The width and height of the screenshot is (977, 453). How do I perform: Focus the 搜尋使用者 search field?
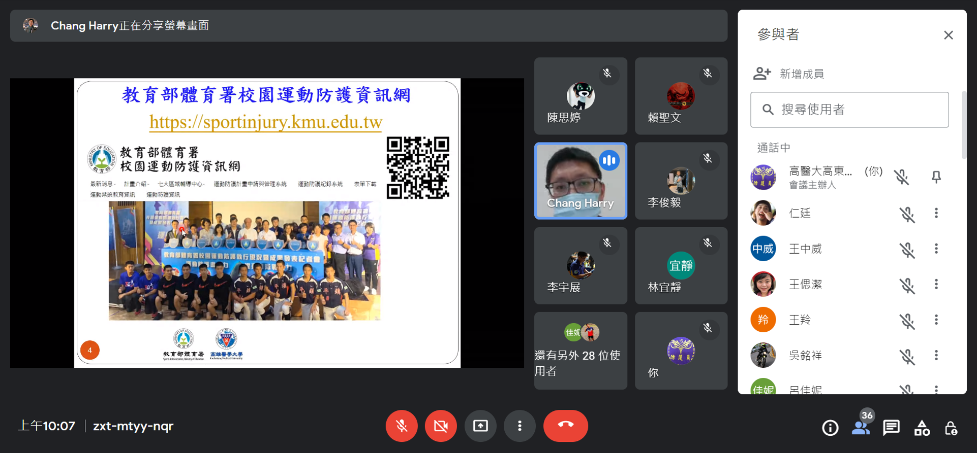pos(849,110)
